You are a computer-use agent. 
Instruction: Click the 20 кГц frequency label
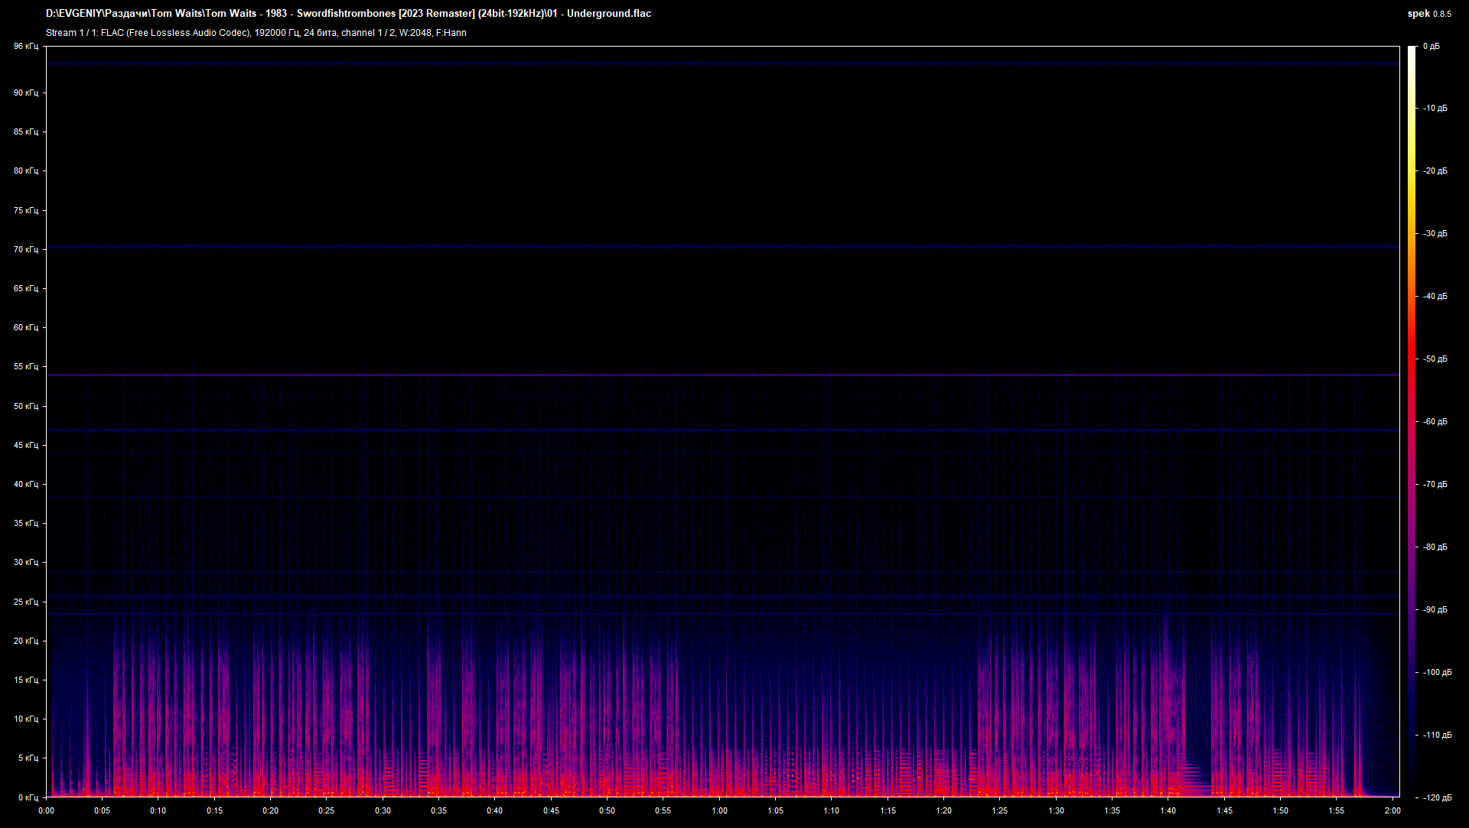pyautogui.click(x=25, y=641)
